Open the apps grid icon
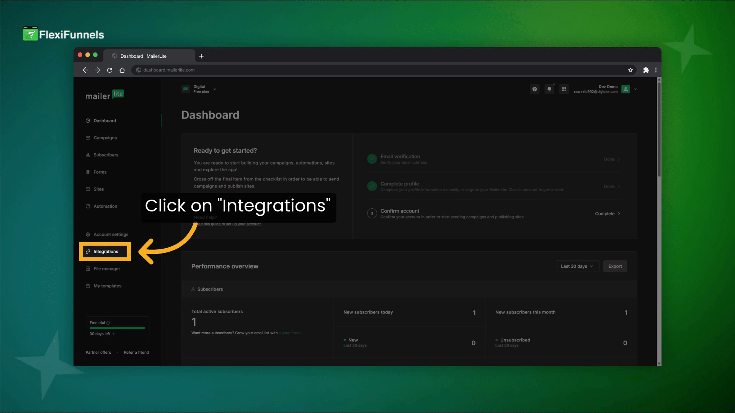Screen dimensions: 735x413 [x=564, y=89]
